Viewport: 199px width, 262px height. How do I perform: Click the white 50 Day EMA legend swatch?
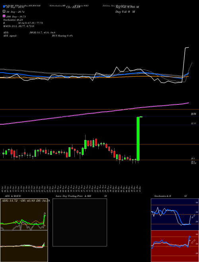click(4, 12)
